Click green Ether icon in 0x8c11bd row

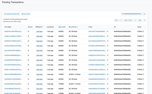pyautogui.click(x=143, y=74)
